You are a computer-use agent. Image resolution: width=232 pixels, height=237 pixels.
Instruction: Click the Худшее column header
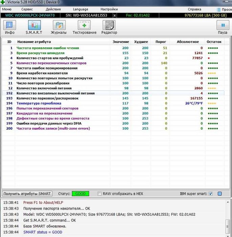141,42
